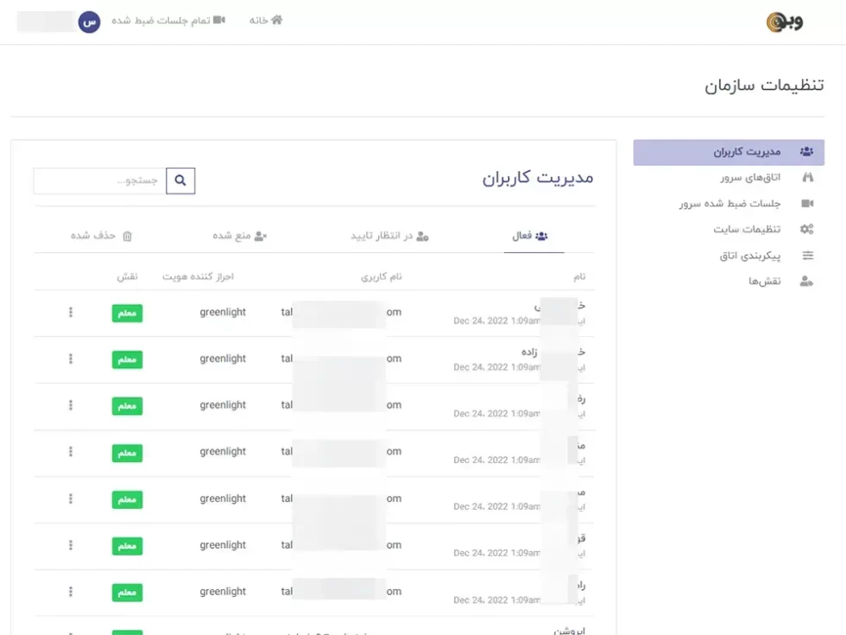Switch to حذف شده deleted tab
Viewport: 846px width, 635px height.
tap(101, 236)
